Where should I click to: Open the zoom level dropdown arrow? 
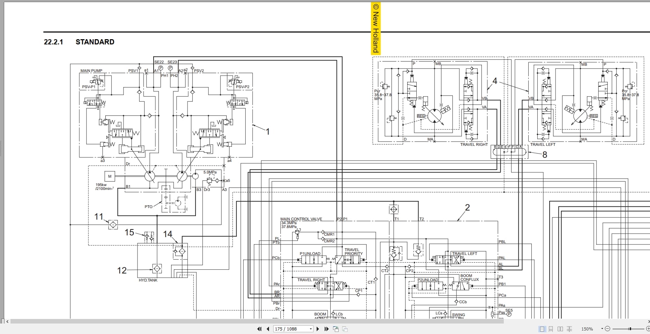click(602, 329)
